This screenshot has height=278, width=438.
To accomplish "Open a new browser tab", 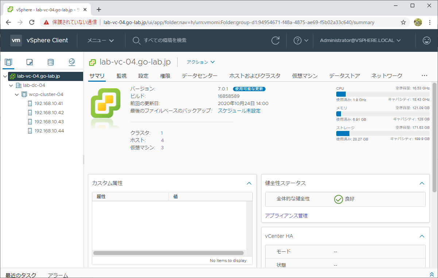I will 98,9.
